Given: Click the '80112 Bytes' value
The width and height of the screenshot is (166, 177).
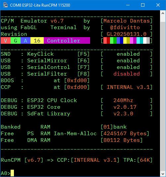Looking at the screenshot, I should coord(122,140).
